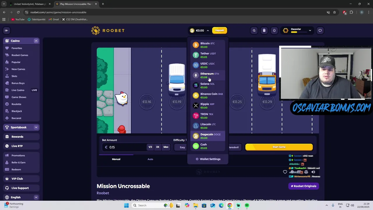The width and height of the screenshot is (373, 210).
Task: Reload the page in Chrome
Action: coord(18,12)
